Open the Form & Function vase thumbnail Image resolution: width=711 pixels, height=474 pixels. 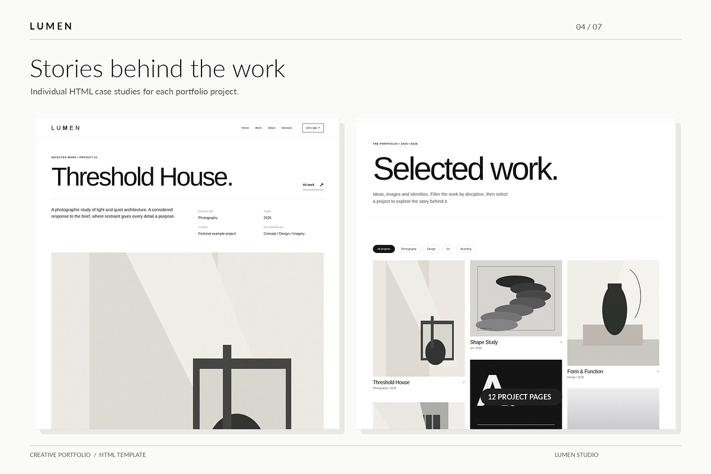613,313
